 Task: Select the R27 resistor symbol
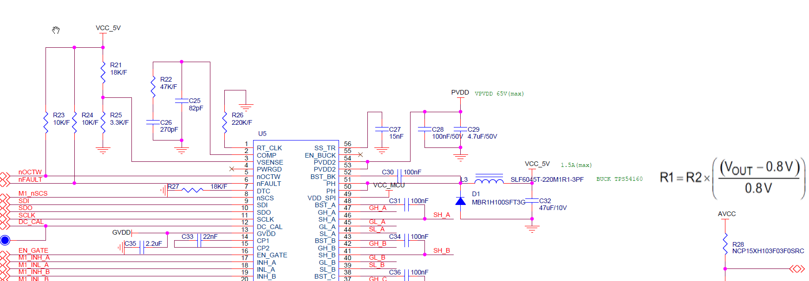click(192, 190)
